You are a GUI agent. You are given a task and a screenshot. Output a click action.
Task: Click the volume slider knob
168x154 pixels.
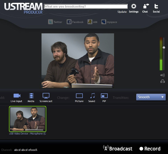point(164,48)
